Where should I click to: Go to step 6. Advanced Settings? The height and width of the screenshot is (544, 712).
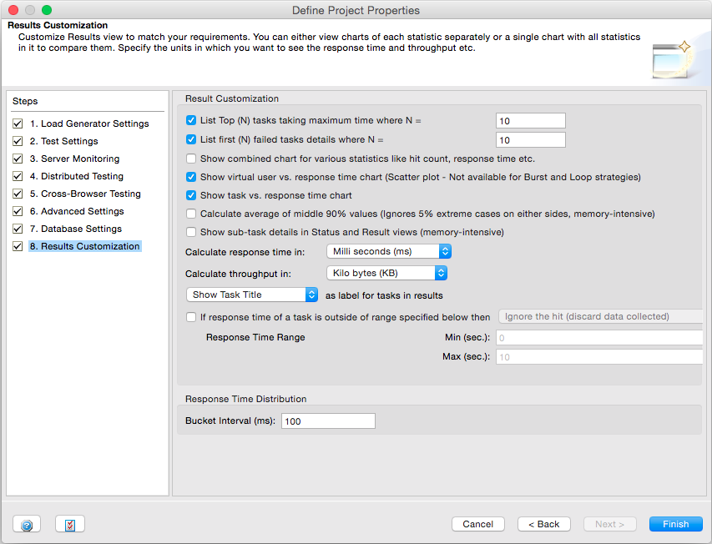click(x=77, y=211)
